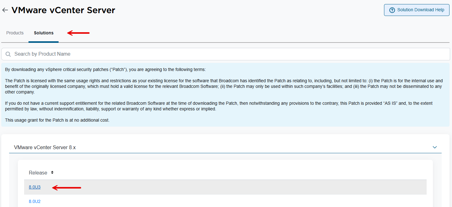Click the 'VMware vCenter Server 8.x' section title
452x207 pixels.
pyautogui.click(x=45, y=147)
